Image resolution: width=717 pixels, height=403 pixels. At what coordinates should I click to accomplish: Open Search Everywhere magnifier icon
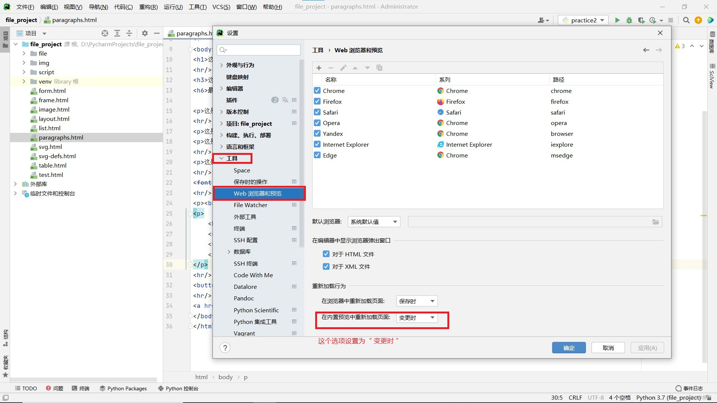click(686, 20)
